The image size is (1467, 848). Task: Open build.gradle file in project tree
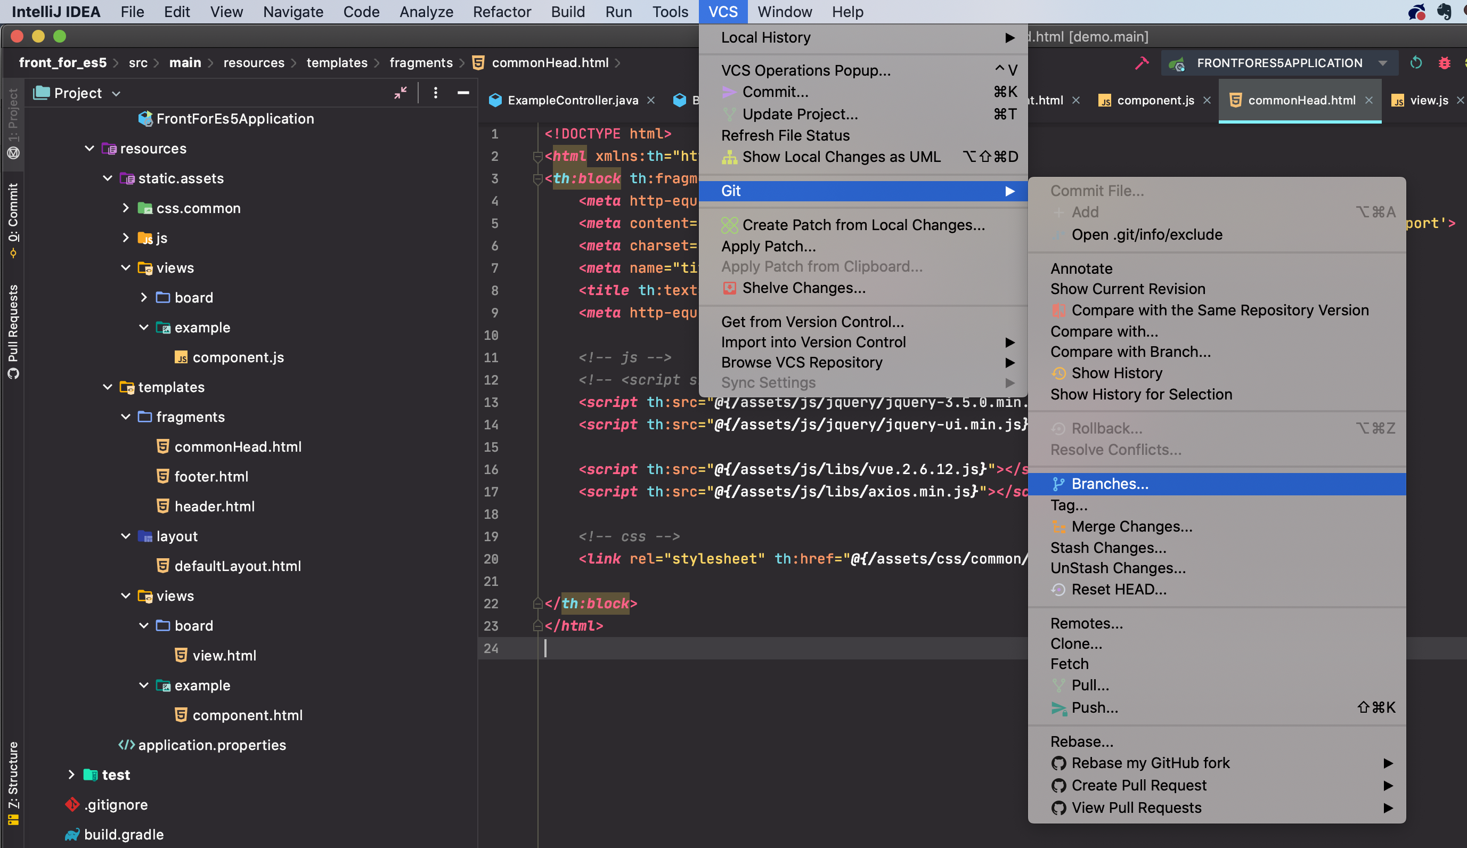124,834
